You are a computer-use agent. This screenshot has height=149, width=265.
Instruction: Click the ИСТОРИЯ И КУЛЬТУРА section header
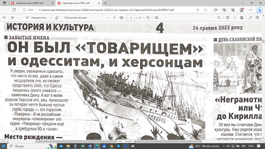50,27
